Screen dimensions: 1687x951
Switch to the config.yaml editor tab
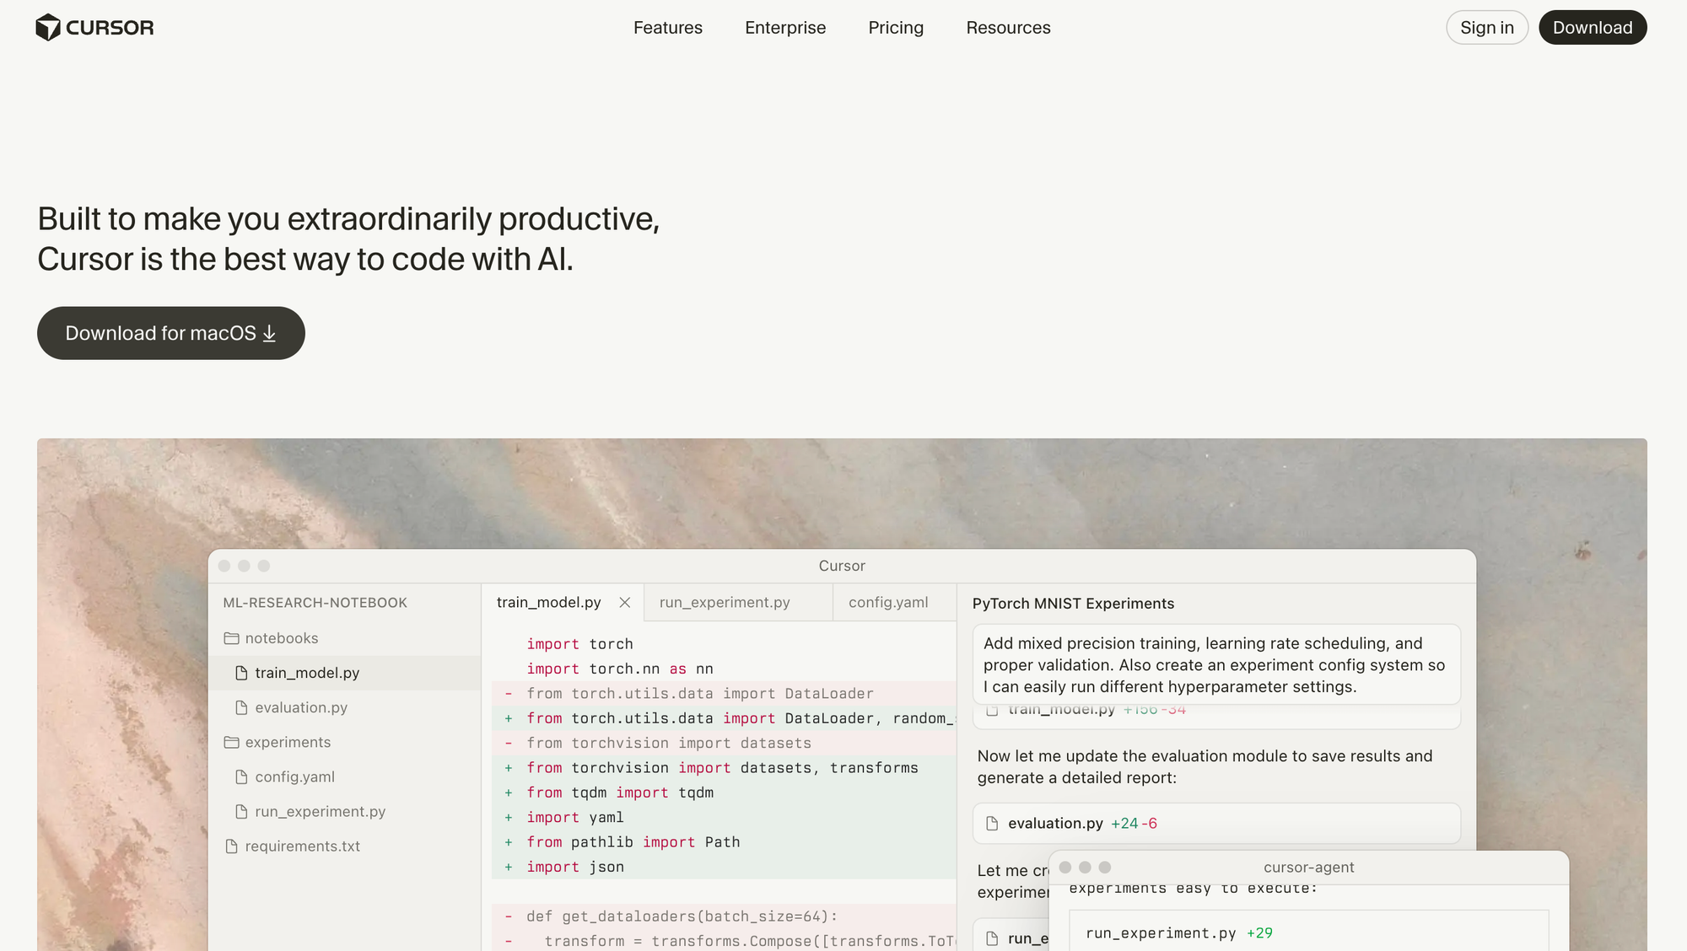pos(888,602)
